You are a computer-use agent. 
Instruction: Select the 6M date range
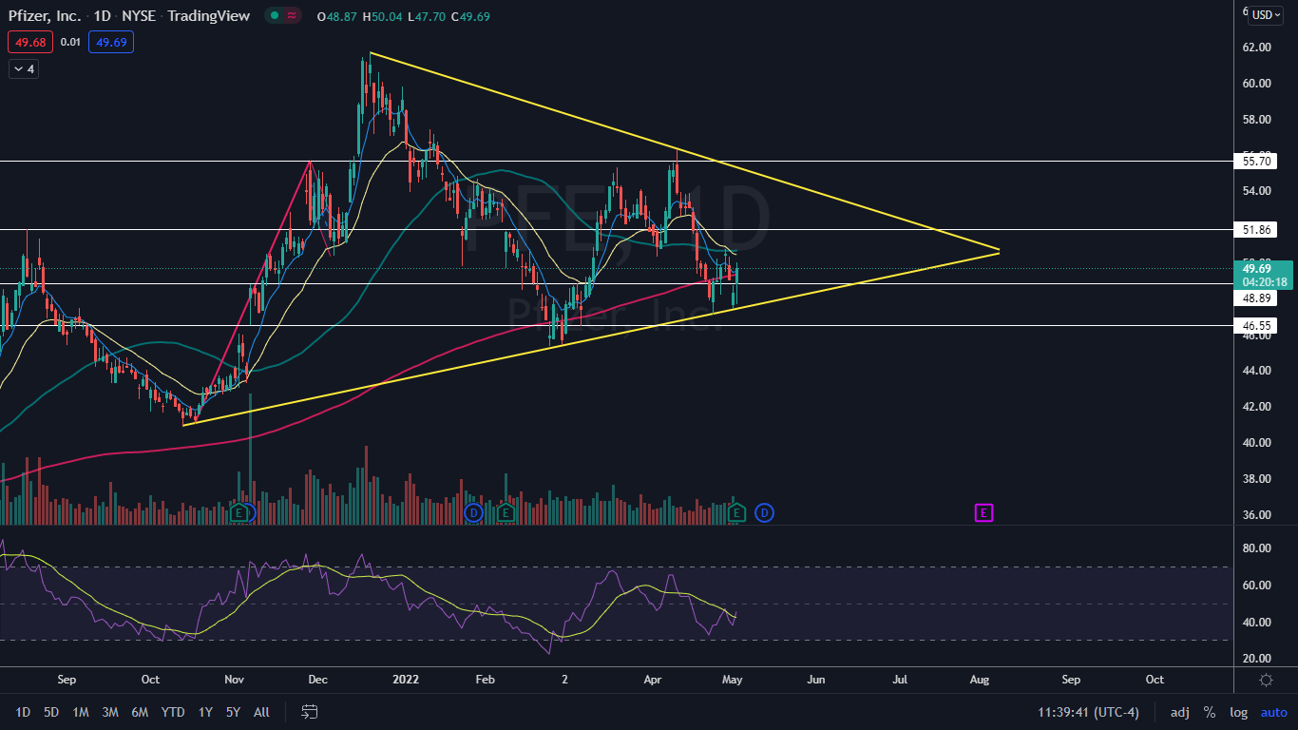click(x=140, y=712)
